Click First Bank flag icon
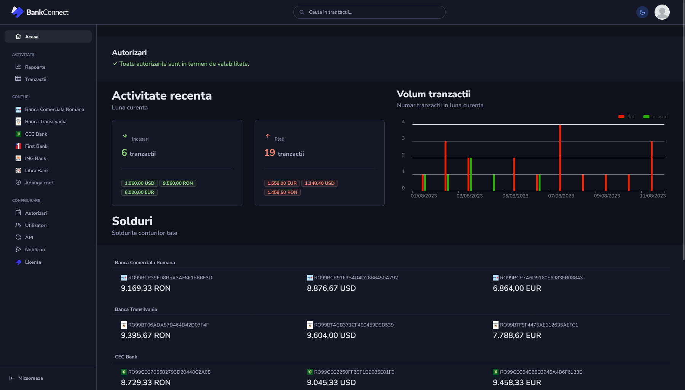 coord(18,146)
